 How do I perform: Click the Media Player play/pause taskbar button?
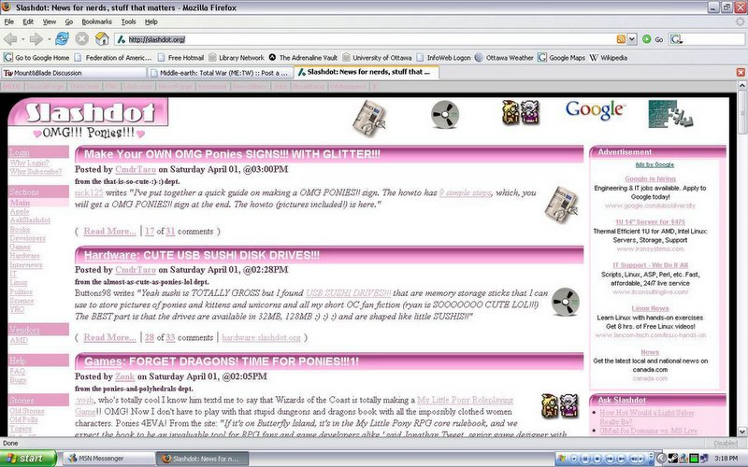[x=586, y=459]
